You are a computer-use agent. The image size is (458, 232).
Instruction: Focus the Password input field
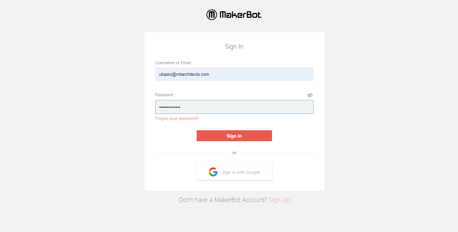234,107
